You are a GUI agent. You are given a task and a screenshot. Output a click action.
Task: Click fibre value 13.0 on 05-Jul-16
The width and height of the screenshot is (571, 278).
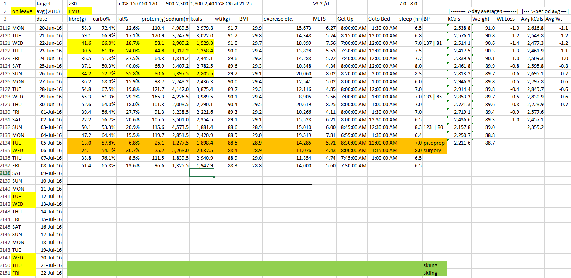click(x=80, y=143)
